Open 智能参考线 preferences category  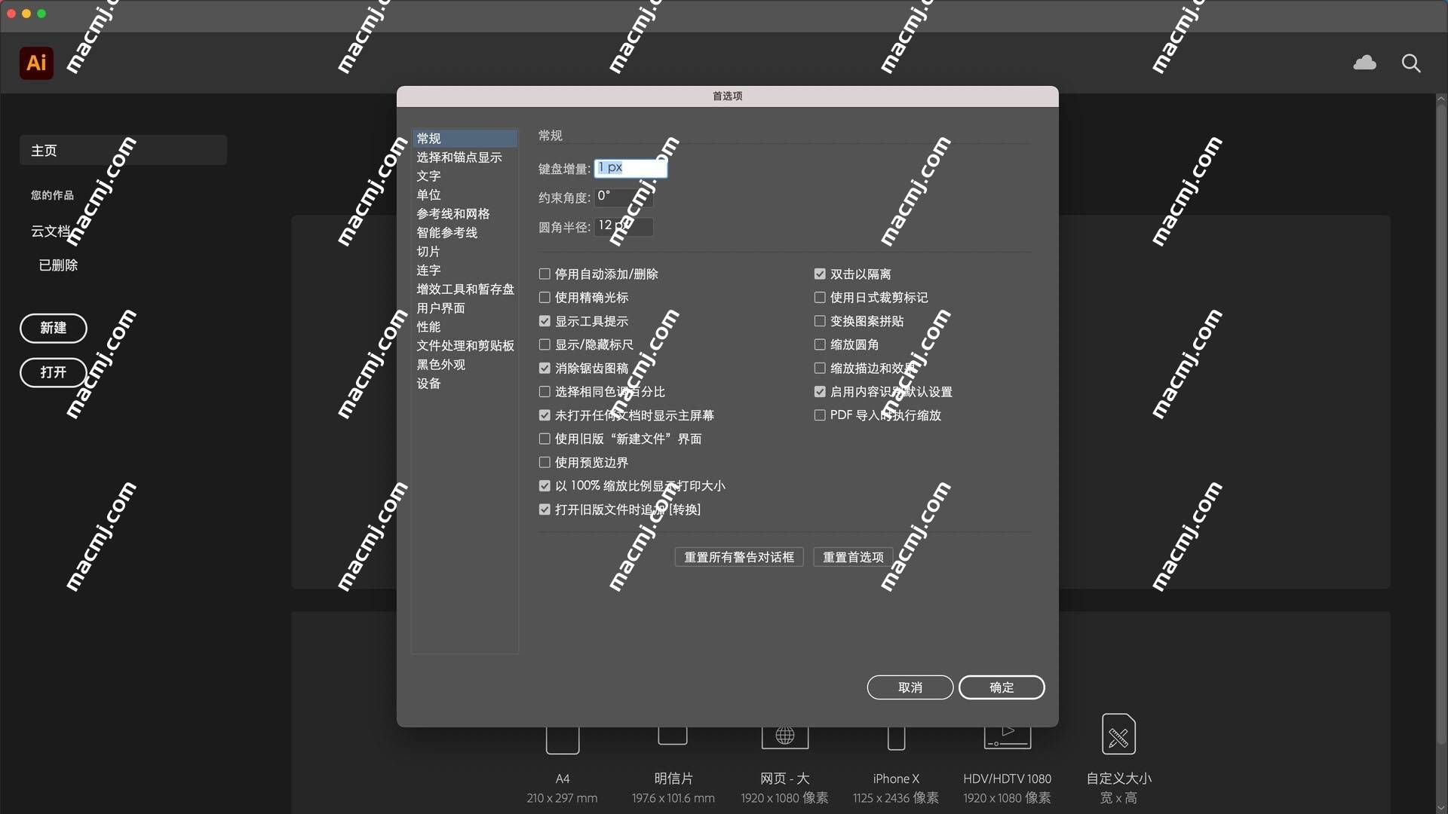465,233
